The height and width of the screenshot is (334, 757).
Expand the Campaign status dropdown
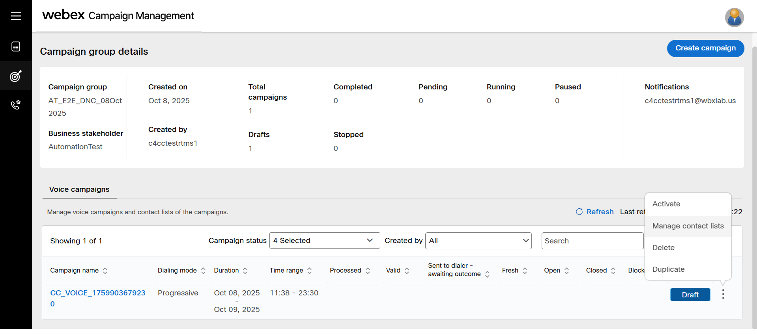coord(324,241)
